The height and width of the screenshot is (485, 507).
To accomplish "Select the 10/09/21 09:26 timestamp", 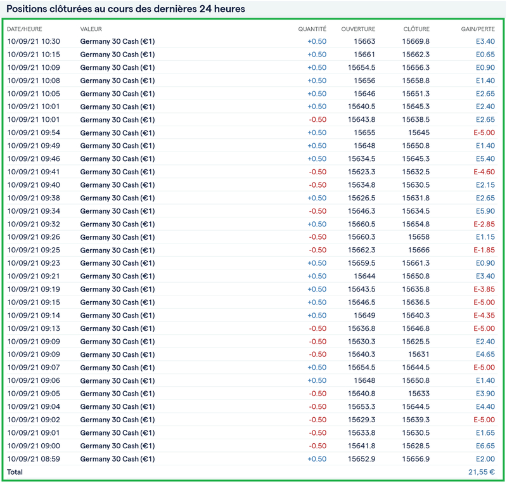I will (34, 237).
